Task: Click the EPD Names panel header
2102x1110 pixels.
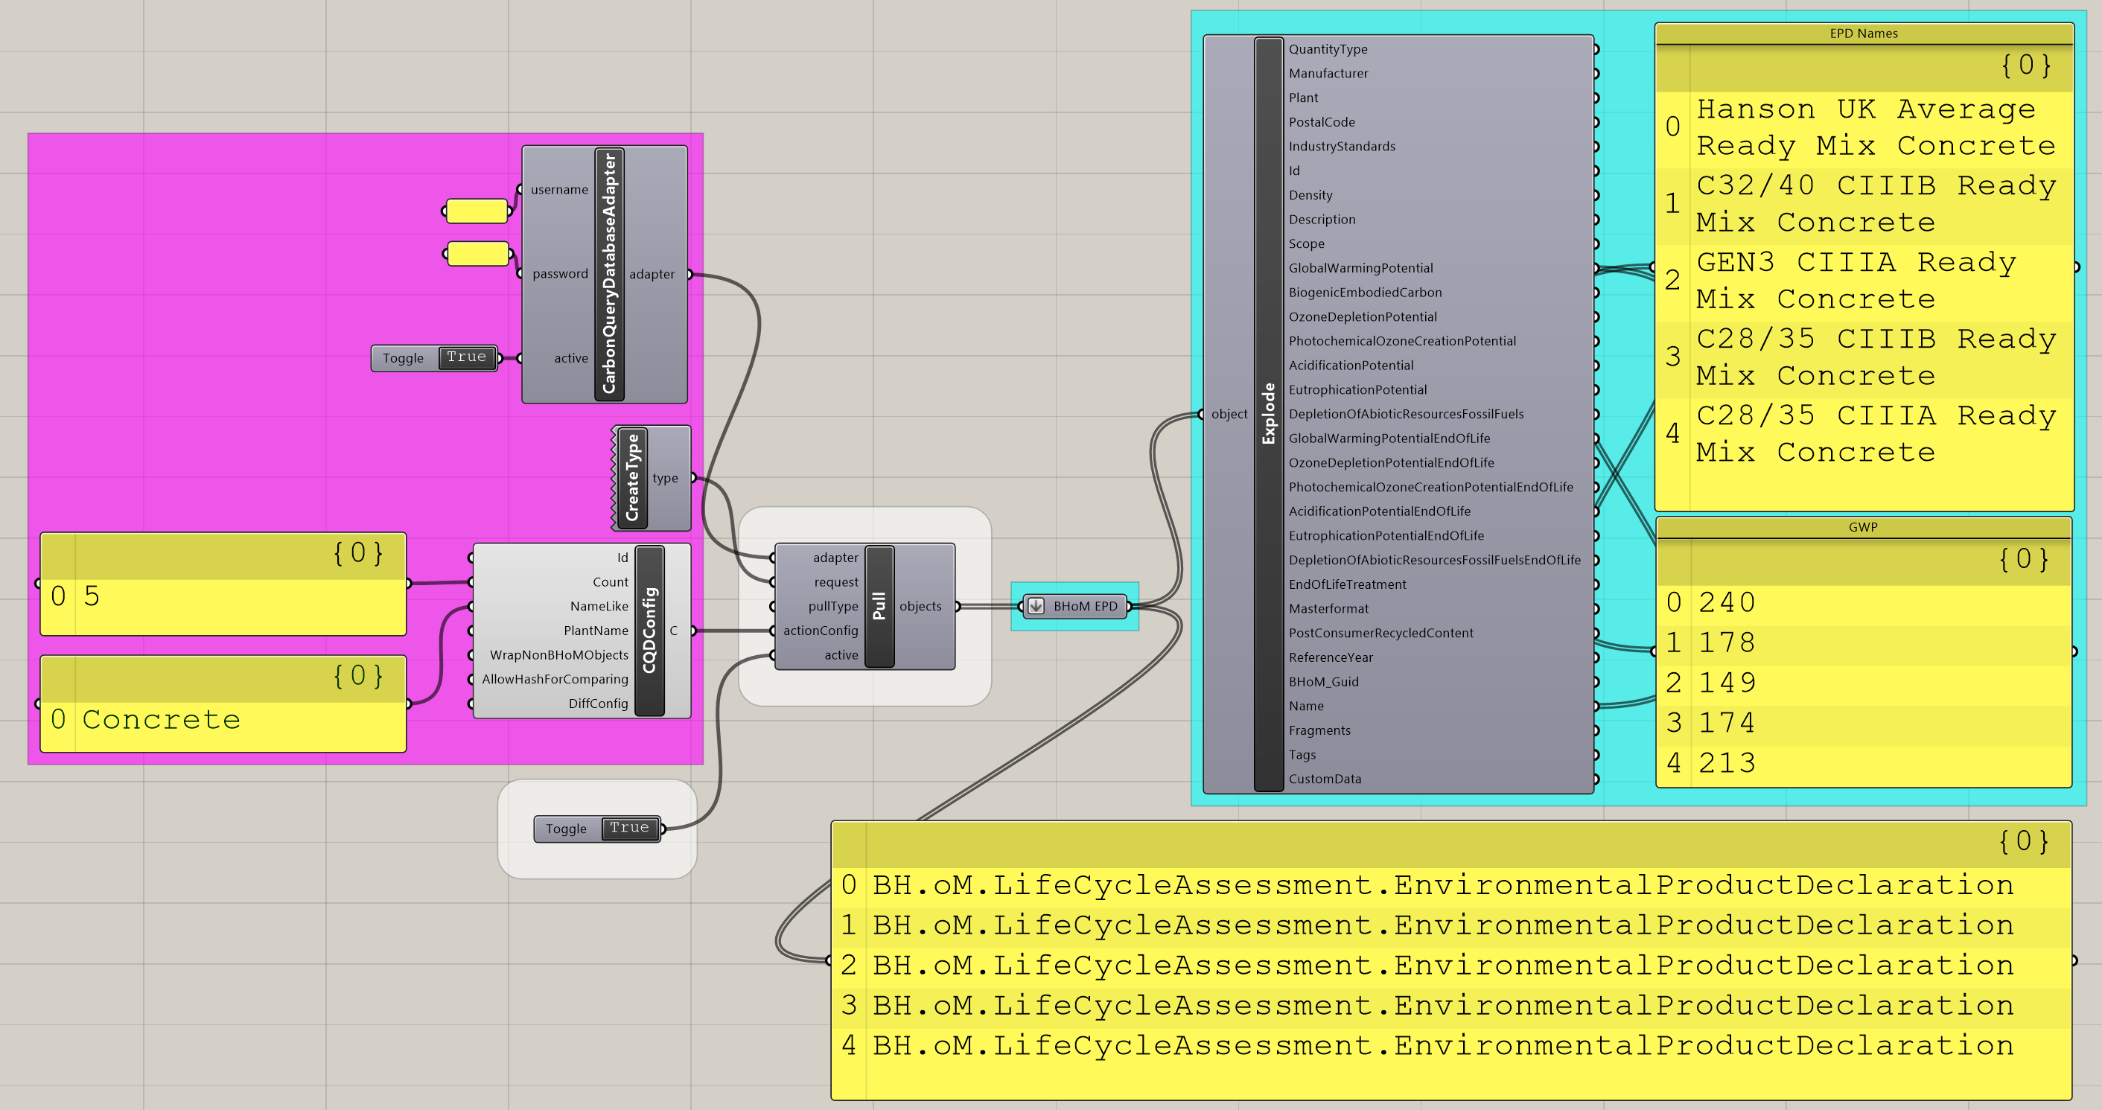Action: (x=1863, y=34)
